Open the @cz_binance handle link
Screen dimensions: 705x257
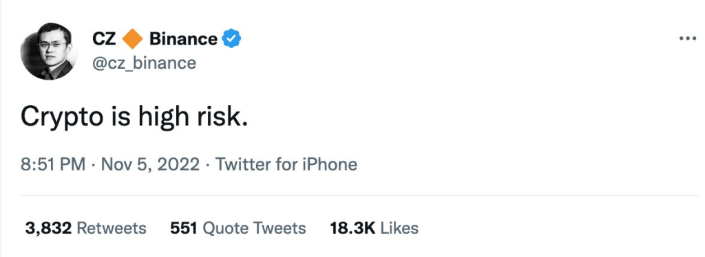tap(144, 63)
